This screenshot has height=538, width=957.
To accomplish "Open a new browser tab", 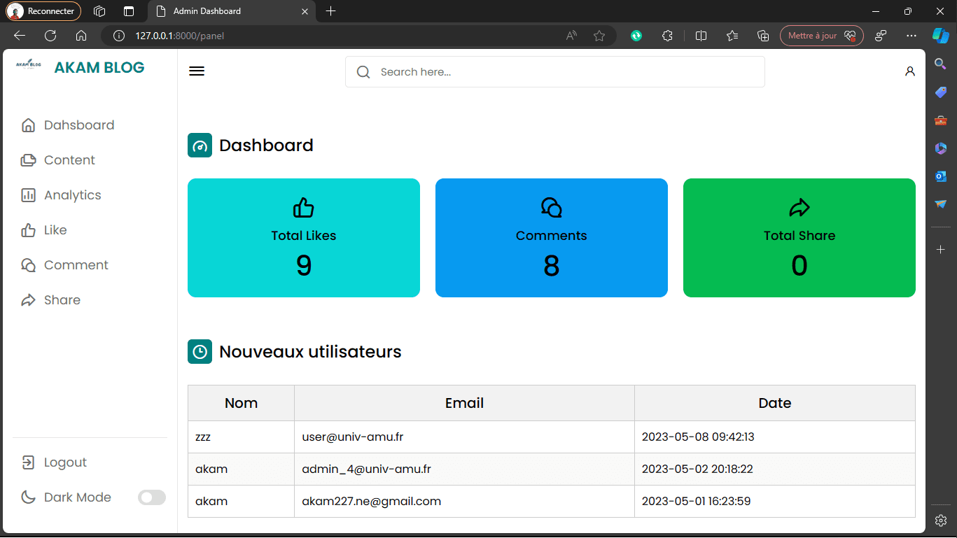I will 331,11.
